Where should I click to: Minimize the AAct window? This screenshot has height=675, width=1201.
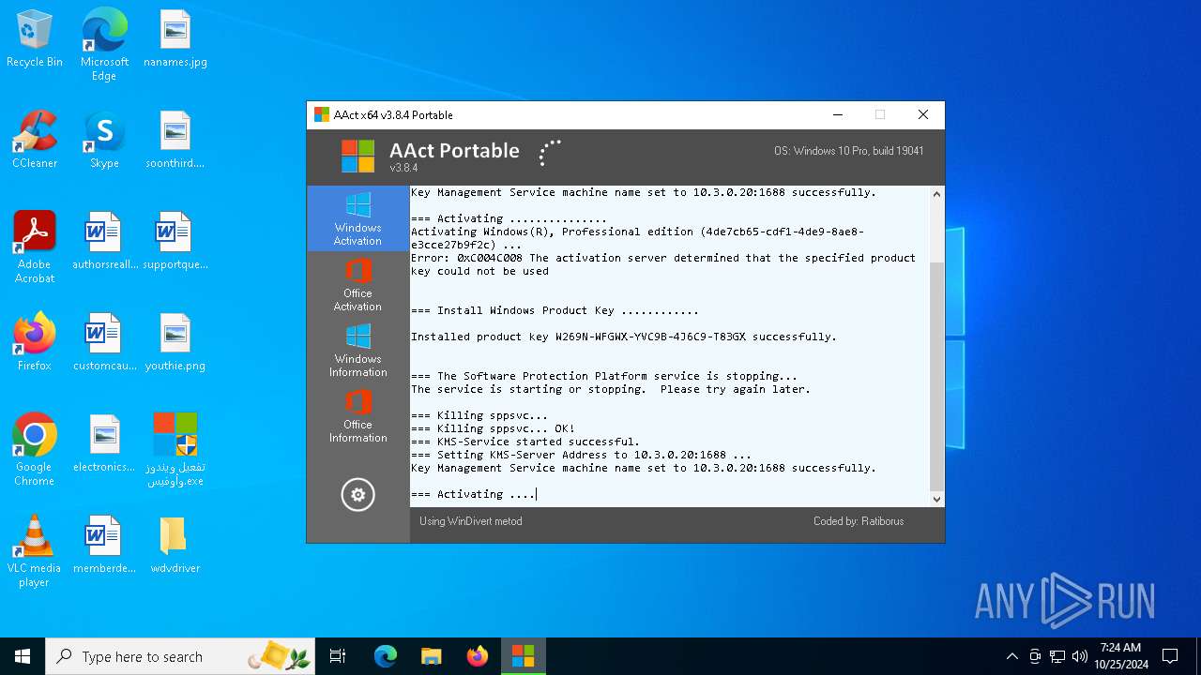click(x=837, y=115)
